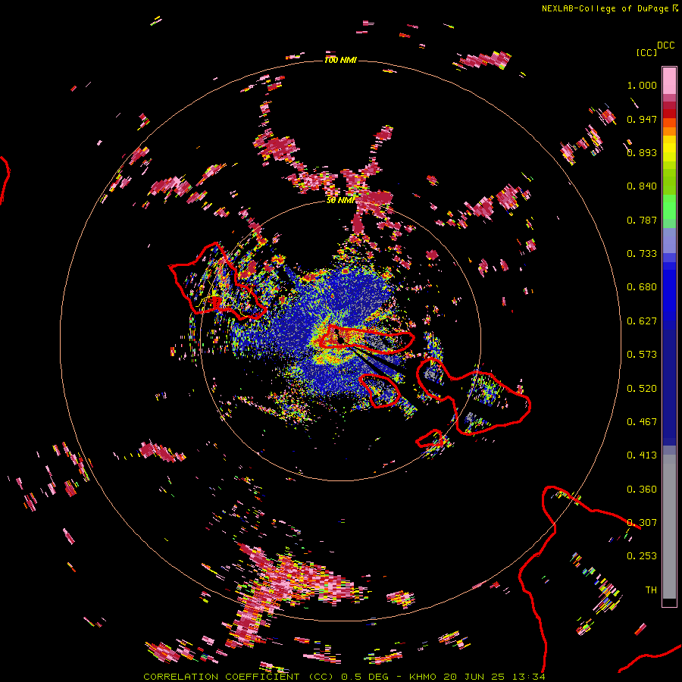Click the green segment of the color bar
Image resolution: width=682 pixels, height=682 pixels.
669,207
